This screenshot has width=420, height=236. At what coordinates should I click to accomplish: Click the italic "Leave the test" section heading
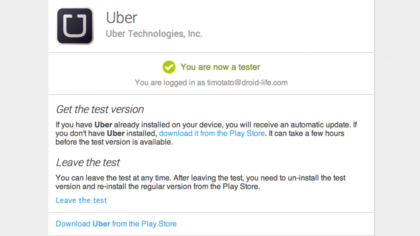pos(88,163)
